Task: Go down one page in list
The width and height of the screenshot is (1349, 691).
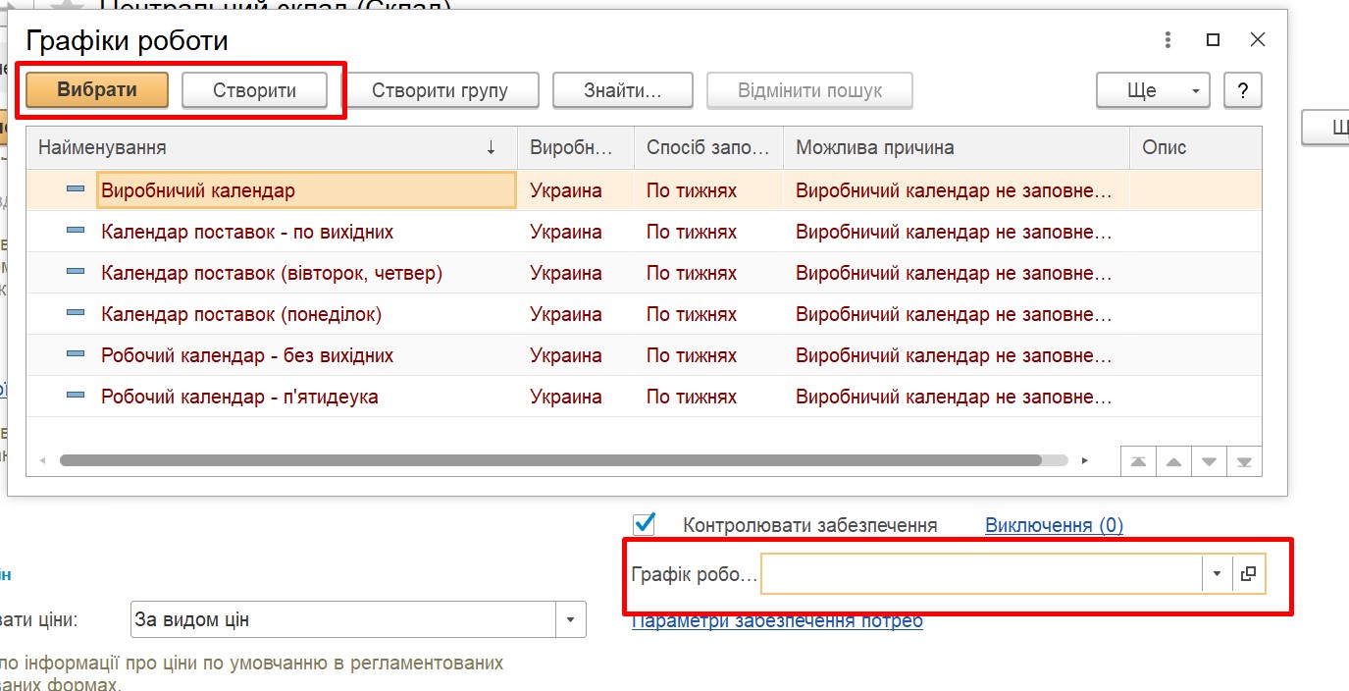Action: click(x=1209, y=461)
